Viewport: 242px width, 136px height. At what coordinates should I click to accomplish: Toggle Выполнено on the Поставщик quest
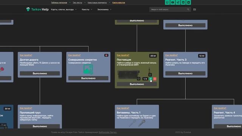tap(137, 84)
